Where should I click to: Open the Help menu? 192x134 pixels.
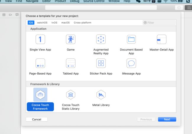pyautogui.click(x=127, y=1)
